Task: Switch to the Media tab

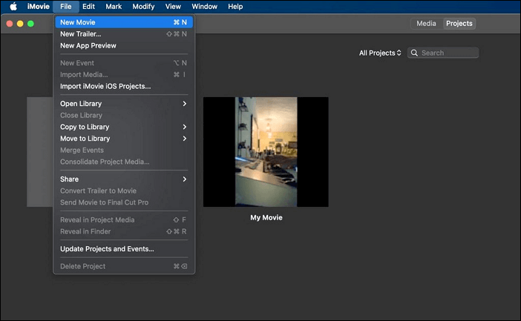Action: 426,24
